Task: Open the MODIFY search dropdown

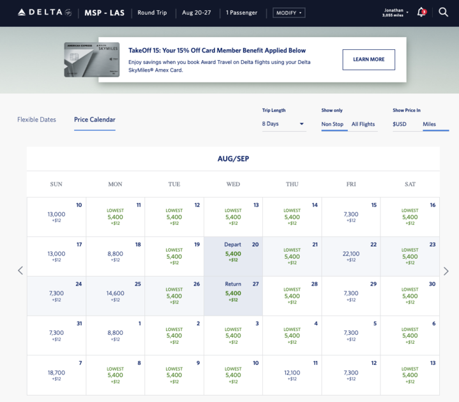Action: click(289, 13)
